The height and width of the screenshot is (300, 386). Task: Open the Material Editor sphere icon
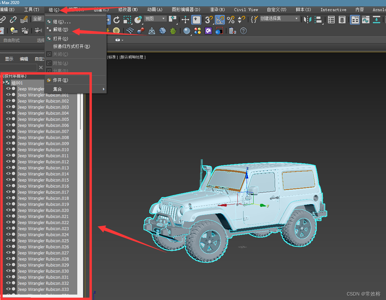point(187,31)
